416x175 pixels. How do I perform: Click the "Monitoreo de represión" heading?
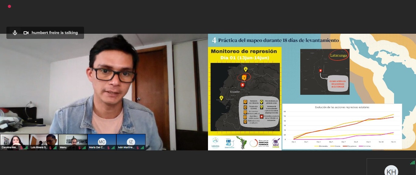[x=244, y=51]
